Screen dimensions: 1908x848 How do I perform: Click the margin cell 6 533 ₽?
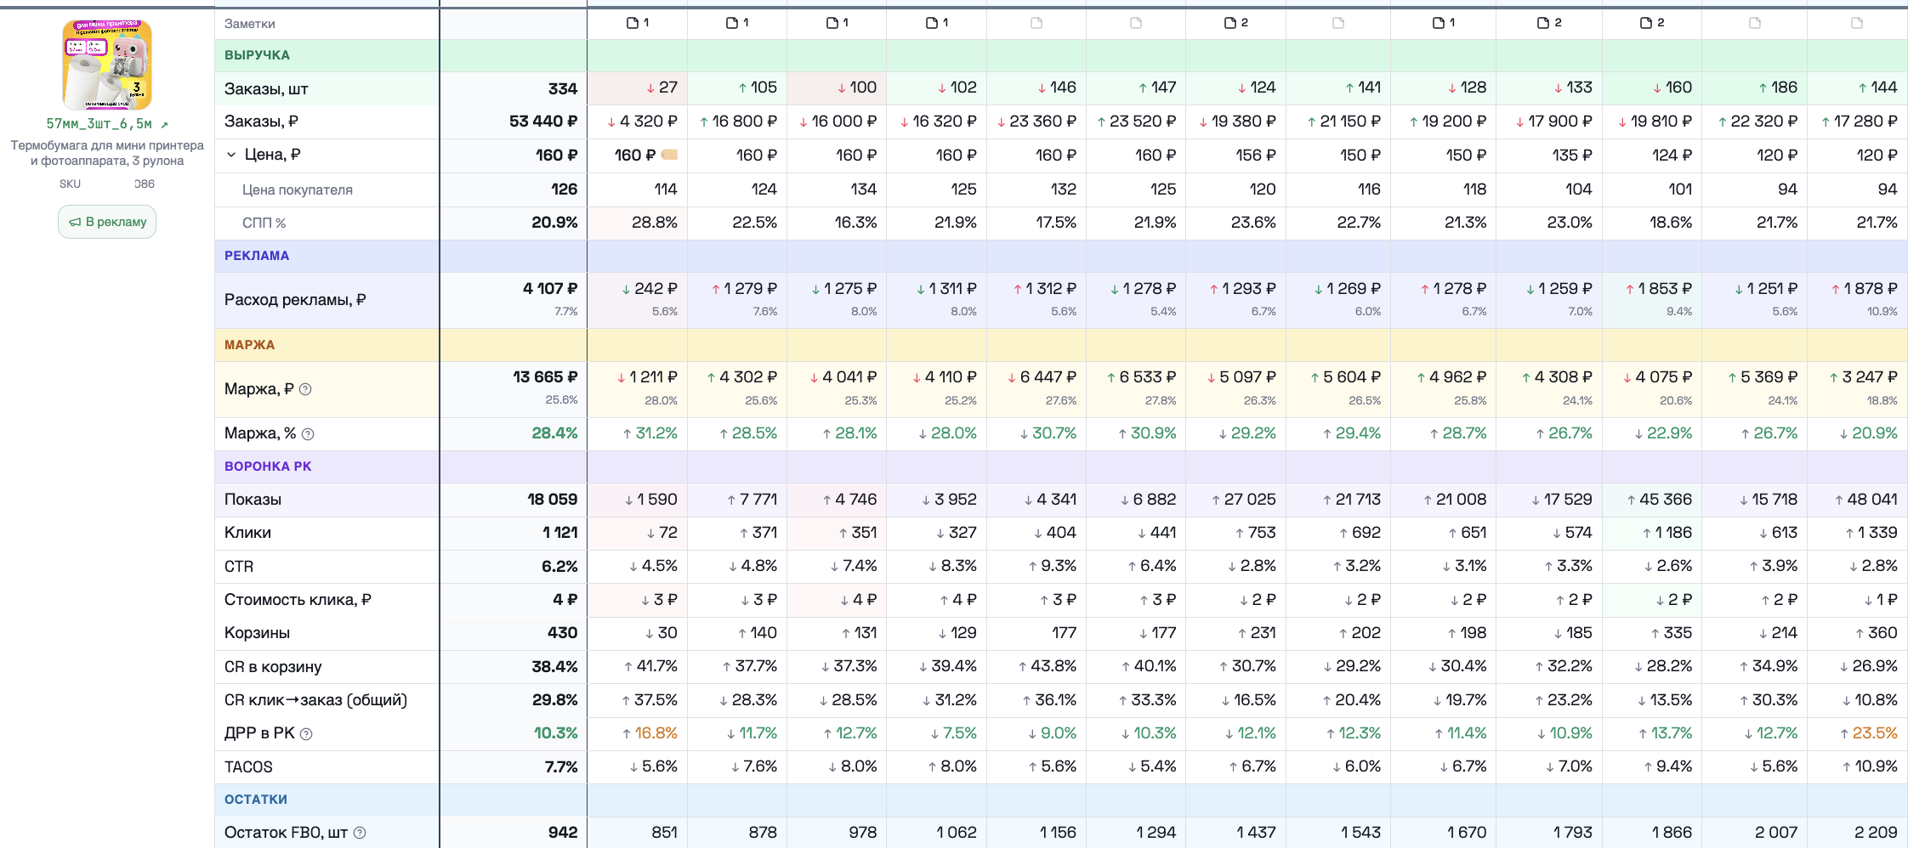click(1141, 377)
